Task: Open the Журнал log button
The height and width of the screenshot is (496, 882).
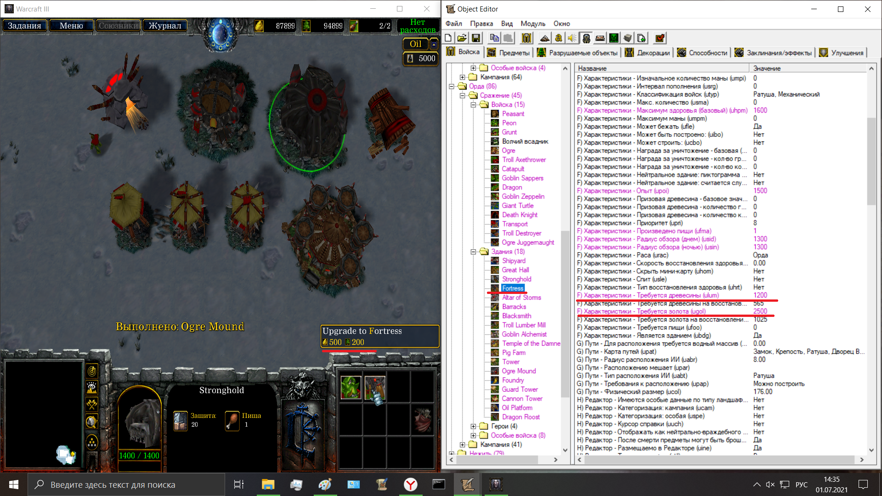Action: click(165, 26)
